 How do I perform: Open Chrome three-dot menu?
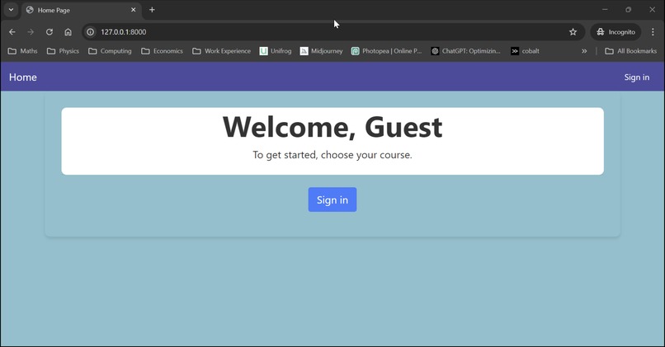point(653,32)
